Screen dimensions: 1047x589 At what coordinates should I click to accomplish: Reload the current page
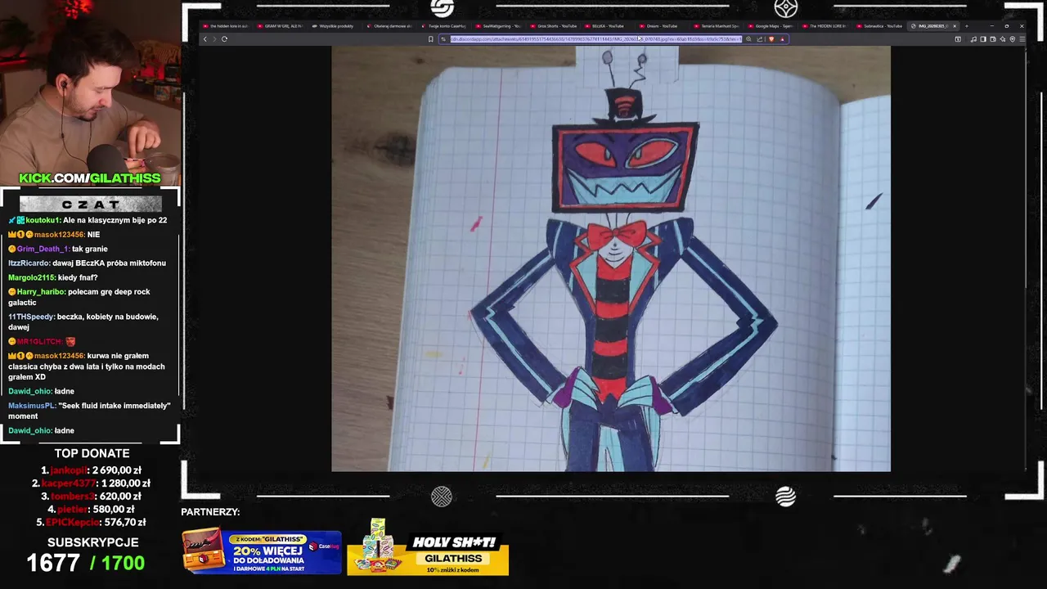tap(224, 39)
